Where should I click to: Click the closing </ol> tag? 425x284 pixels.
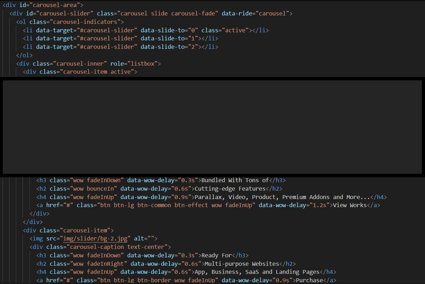point(24,55)
